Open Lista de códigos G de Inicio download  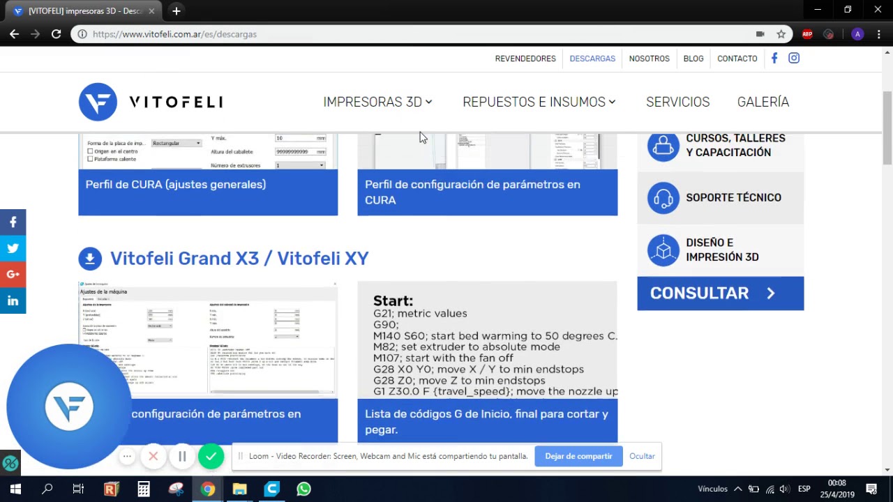pos(487,421)
